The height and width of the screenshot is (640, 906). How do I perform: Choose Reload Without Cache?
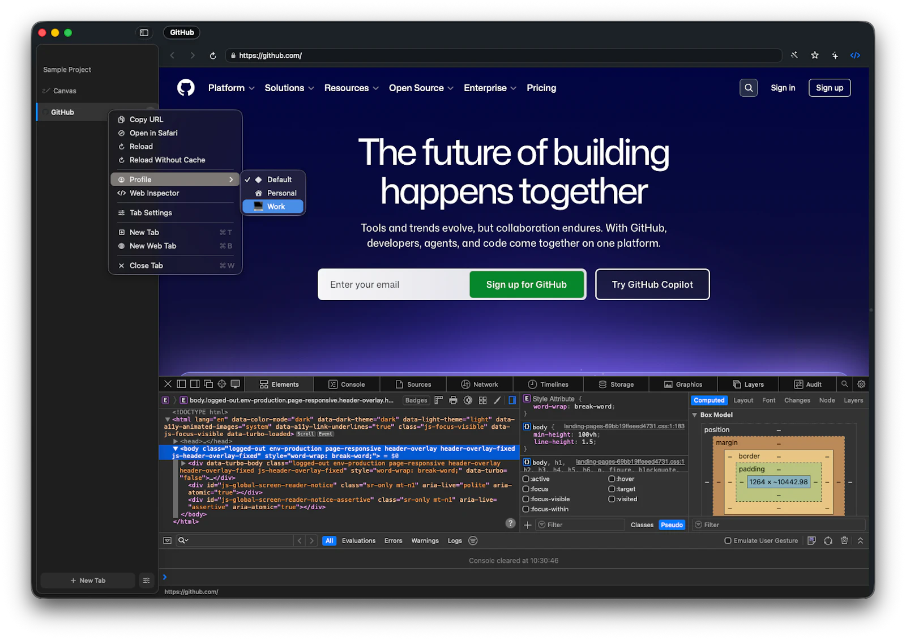pyautogui.click(x=175, y=160)
